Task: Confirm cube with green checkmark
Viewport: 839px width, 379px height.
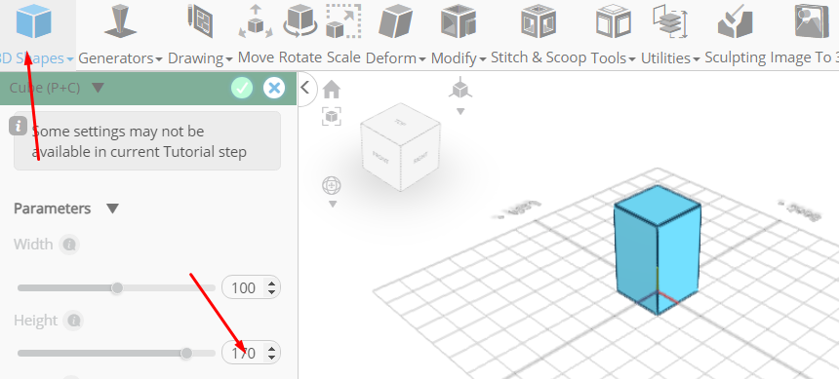Action: point(242,88)
